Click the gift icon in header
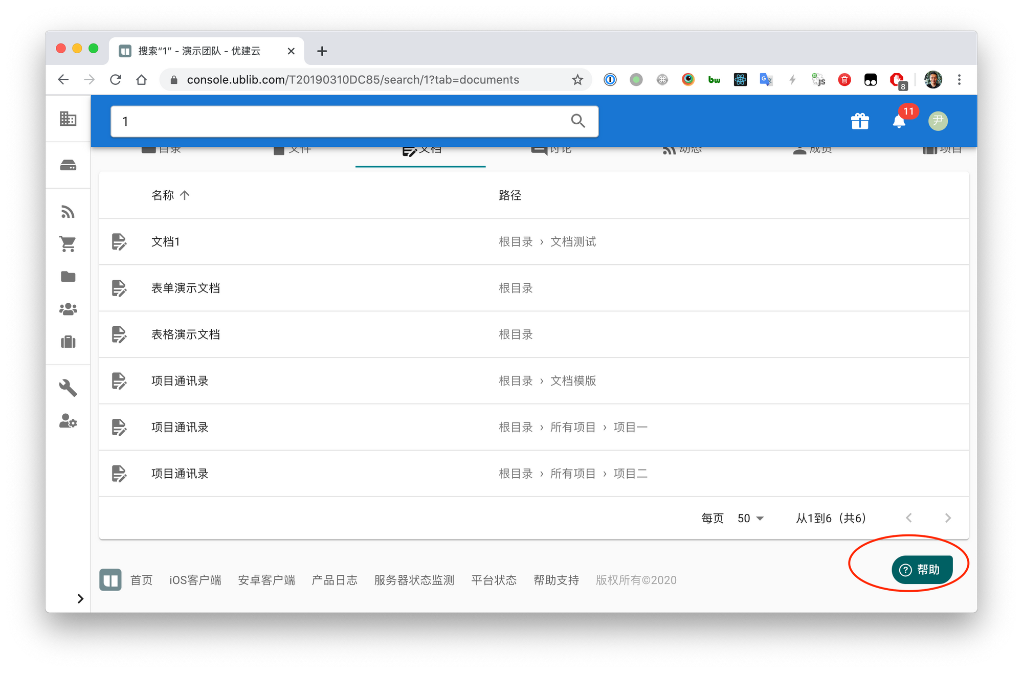This screenshot has width=1023, height=673. [x=860, y=121]
